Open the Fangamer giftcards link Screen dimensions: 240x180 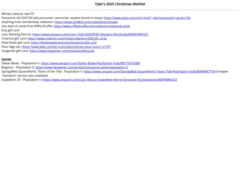coord(62,51)
